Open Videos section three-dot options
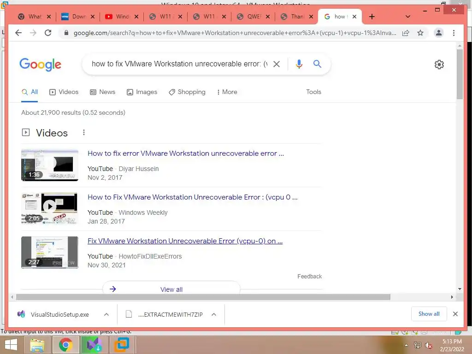 [84, 132]
